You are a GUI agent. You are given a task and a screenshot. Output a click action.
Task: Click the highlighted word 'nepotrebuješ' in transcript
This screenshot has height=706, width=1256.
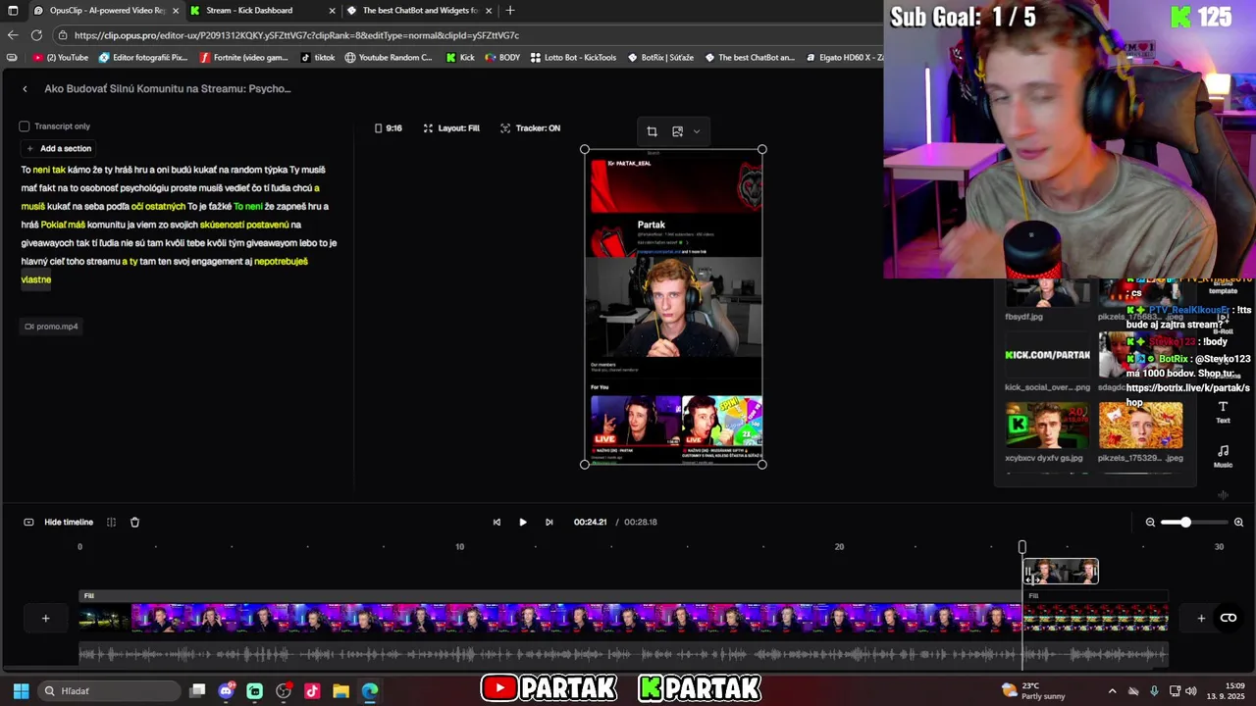pyautogui.click(x=281, y=262)
